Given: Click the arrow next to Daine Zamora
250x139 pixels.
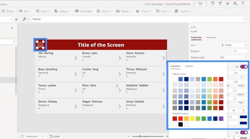Looking at the screenshot, I should (x=163, y=58).
